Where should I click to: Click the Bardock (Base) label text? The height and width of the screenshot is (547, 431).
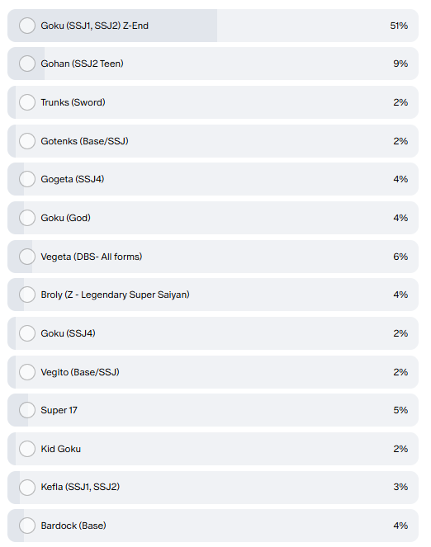[x=73, y=526]
